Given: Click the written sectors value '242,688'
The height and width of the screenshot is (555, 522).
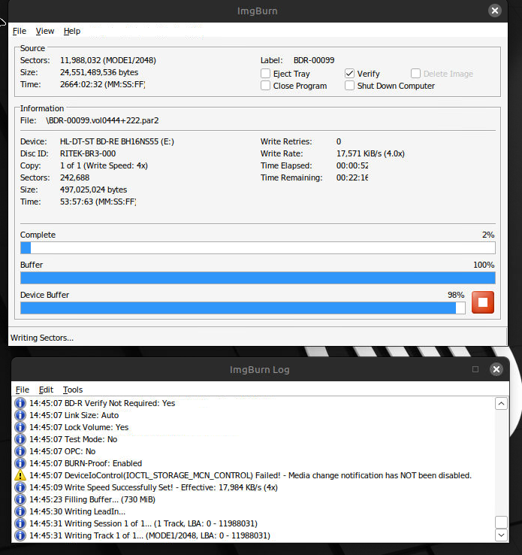Looking at the screenshot, I should pyautogui.click(x=74, y=177).
